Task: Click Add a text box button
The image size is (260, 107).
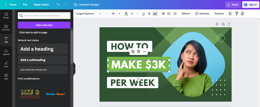Action: pyautogui.click(x=44, y=25)
